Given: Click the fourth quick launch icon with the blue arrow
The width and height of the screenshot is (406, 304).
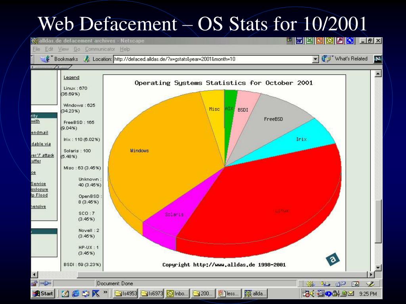Looking at the screenshot, I should (x=96, y=293).
